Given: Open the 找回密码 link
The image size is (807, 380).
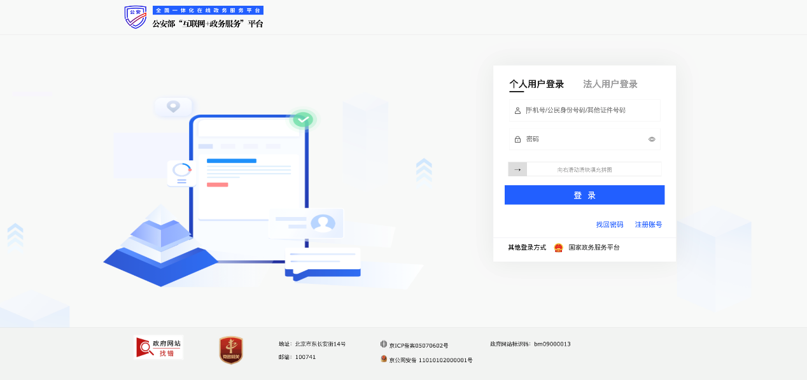Looking at the screenshot, I should pos(609,225).
